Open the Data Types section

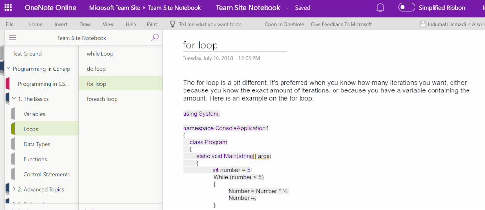(x=36, y=144)
